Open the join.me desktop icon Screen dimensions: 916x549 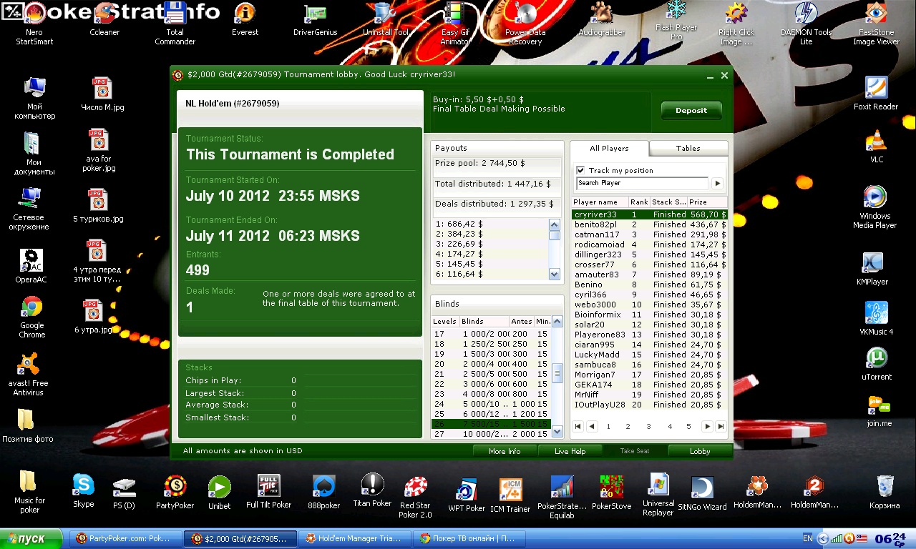coord(879,412)
